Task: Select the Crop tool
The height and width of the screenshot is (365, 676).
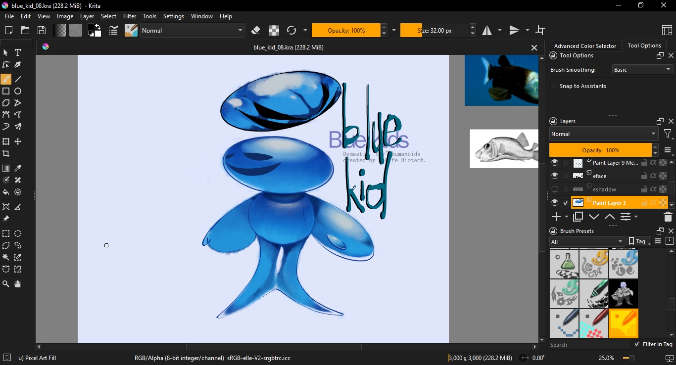Action: pyautogui.click(x=6, y=153)
